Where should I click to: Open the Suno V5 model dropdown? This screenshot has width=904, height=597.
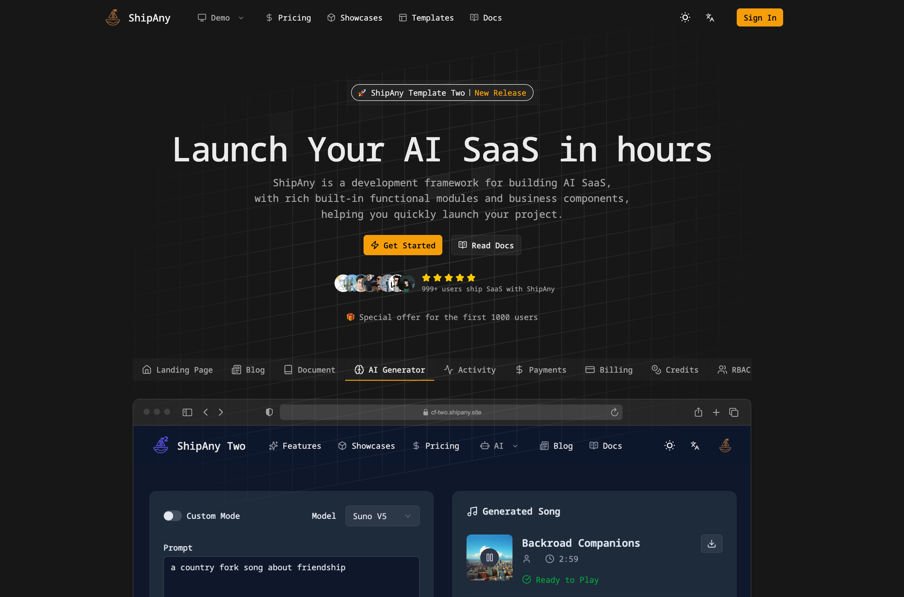[x=382, y=516]
